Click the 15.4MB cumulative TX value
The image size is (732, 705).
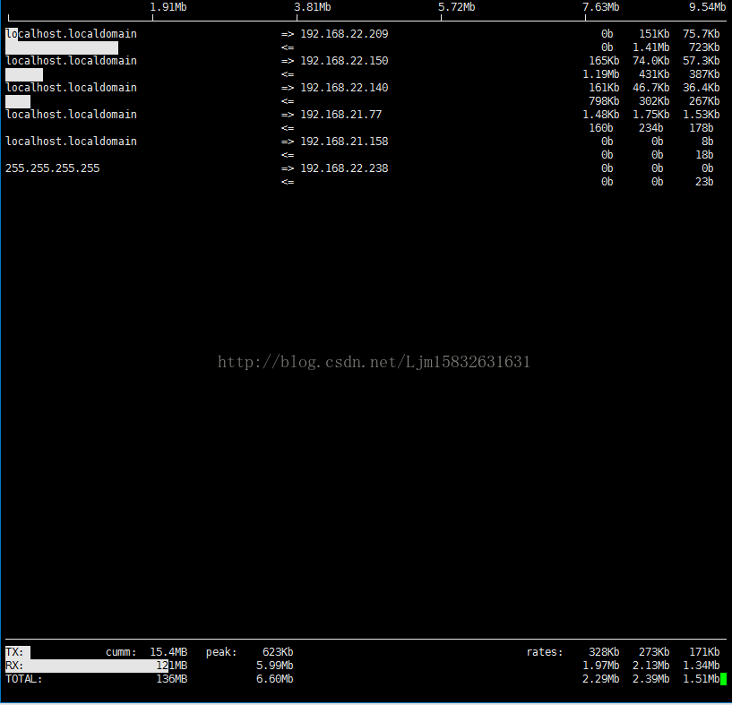[168, 652]
